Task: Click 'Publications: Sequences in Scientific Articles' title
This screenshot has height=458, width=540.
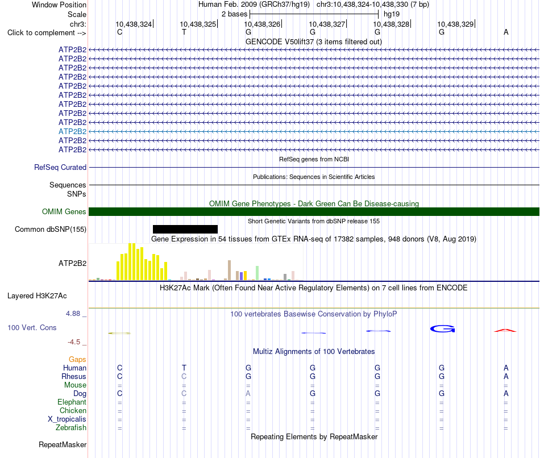Action: (x=314, y=177)
